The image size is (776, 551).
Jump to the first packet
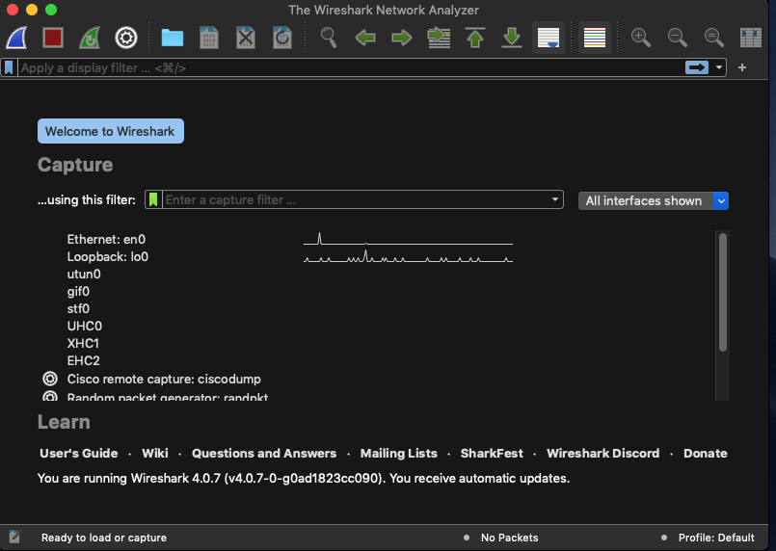coord(475,38)
